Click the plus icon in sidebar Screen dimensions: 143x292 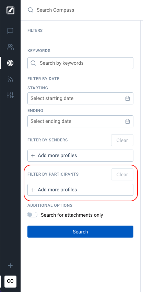pyautogui.click(x=10, y=266)
